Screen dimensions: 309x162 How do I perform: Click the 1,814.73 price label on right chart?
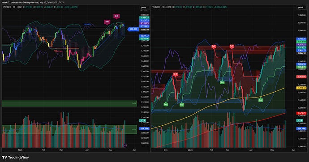(x=301, y=67)
